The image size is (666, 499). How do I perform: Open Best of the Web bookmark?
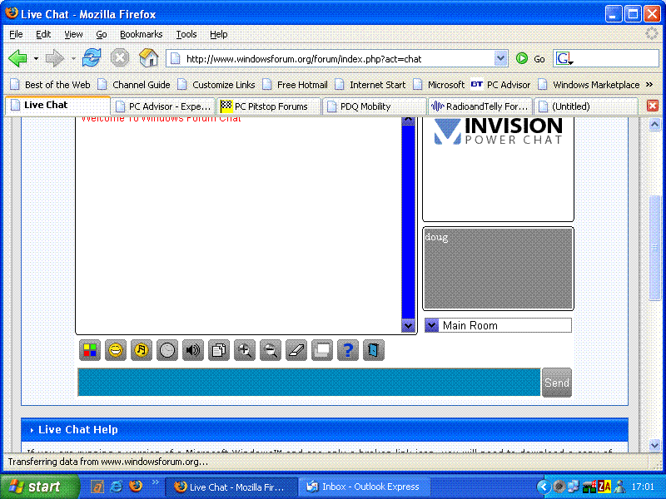(51, 85)
